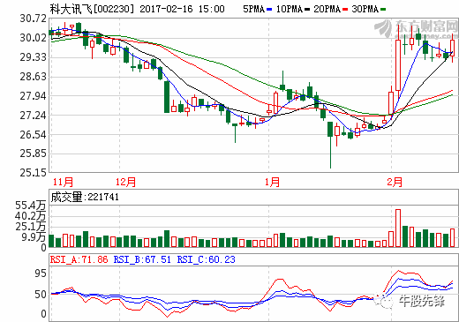459x322 pixels.
Task: Click the 30.72 price axis label
Action: click(34, 19)
